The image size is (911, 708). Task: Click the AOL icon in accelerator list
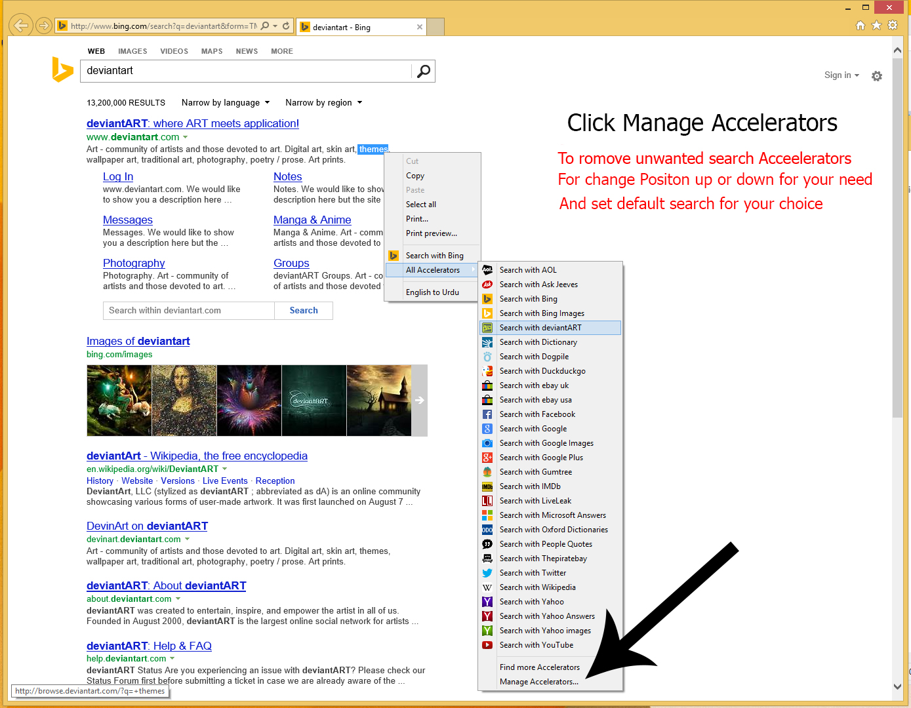coord(487,270)
